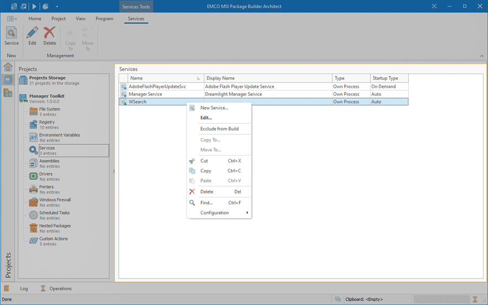Click the Manager Toolkit project icon
This screenshot has height=305, width=488.
coord(23,98)
